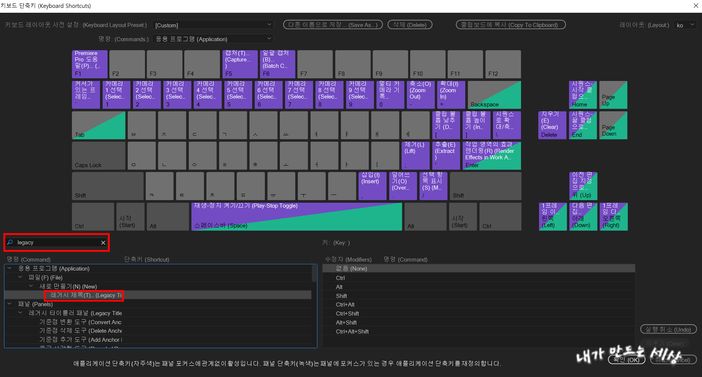
Task: Select the F5 Capture key
Action: [240, 64]
